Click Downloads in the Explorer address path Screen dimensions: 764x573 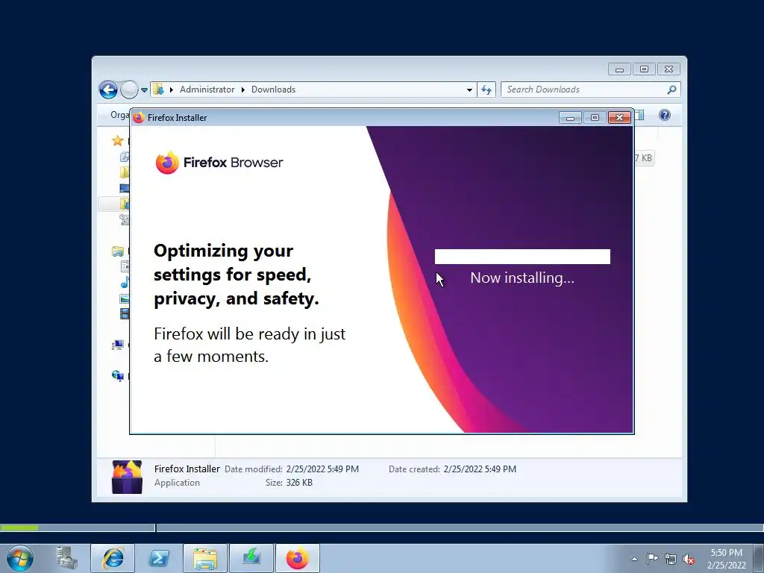pos(273,90)
